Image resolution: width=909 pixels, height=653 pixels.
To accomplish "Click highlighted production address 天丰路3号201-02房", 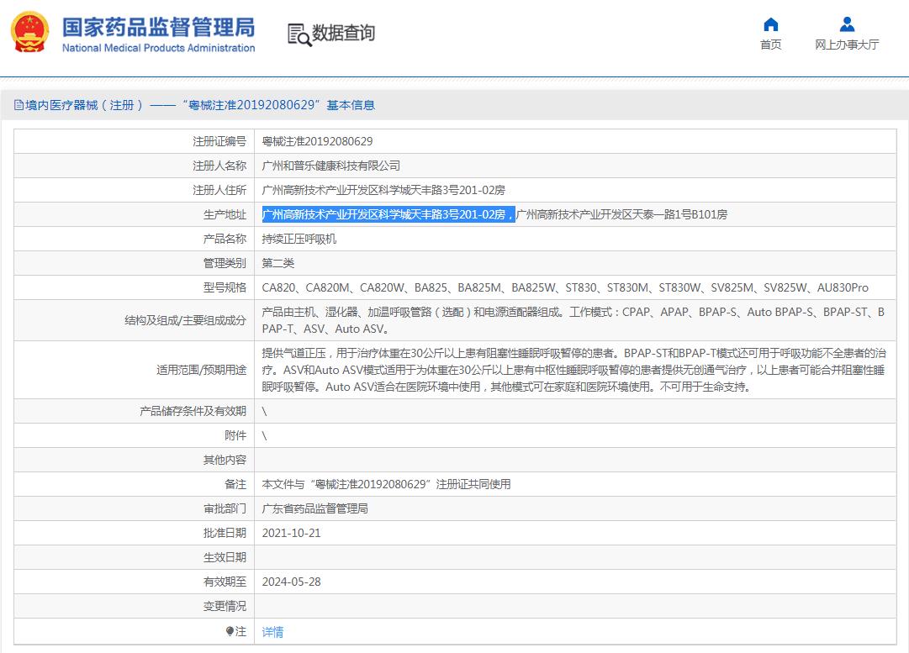I will pyautogui.click(x=388, y=214).
